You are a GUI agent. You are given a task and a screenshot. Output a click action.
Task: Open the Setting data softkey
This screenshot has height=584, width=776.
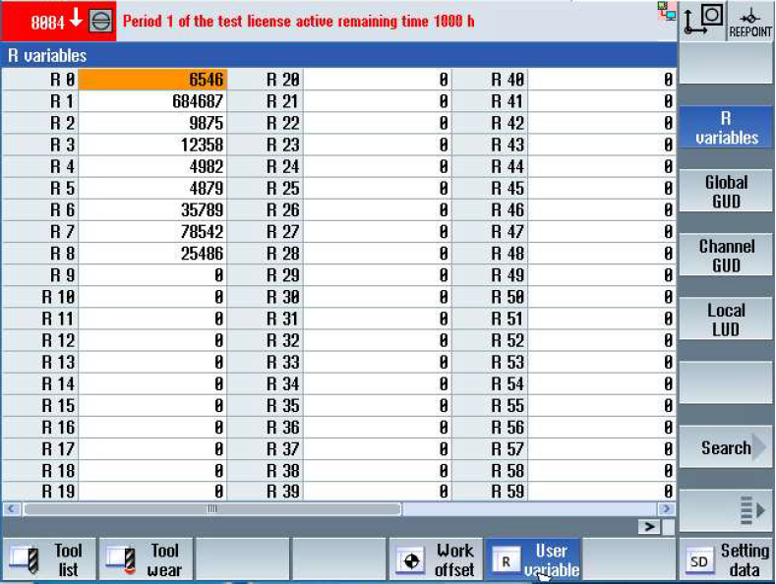727,559
